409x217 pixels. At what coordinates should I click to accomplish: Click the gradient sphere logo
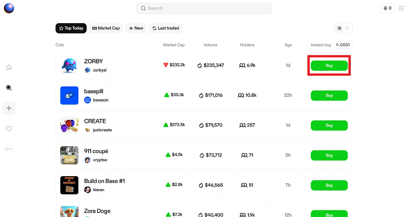[9, 8]
